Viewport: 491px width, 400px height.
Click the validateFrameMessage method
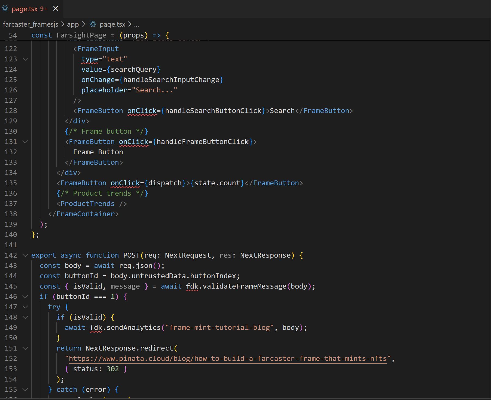244,286
